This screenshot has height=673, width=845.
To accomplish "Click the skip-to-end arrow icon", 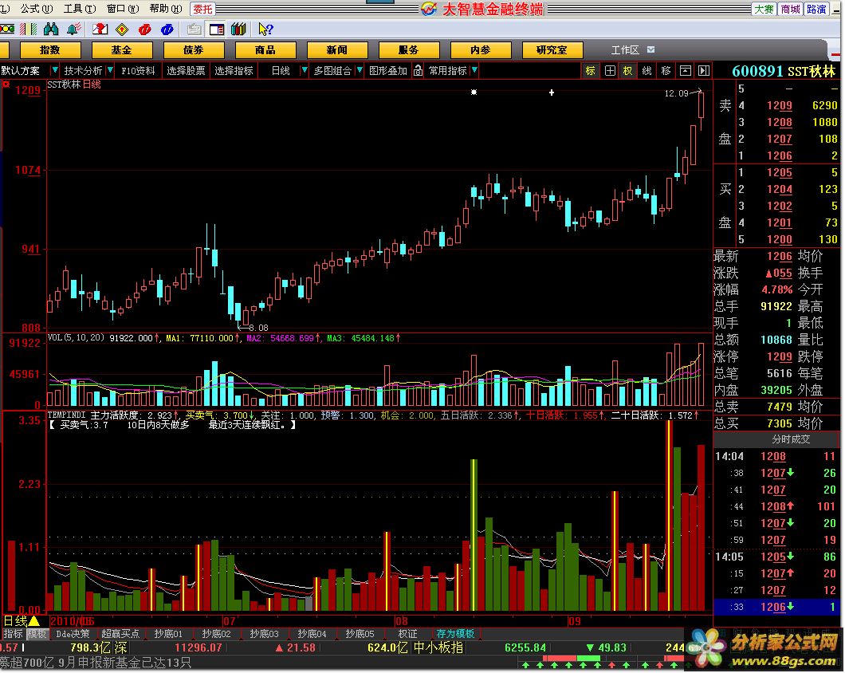I will (703, 71).
